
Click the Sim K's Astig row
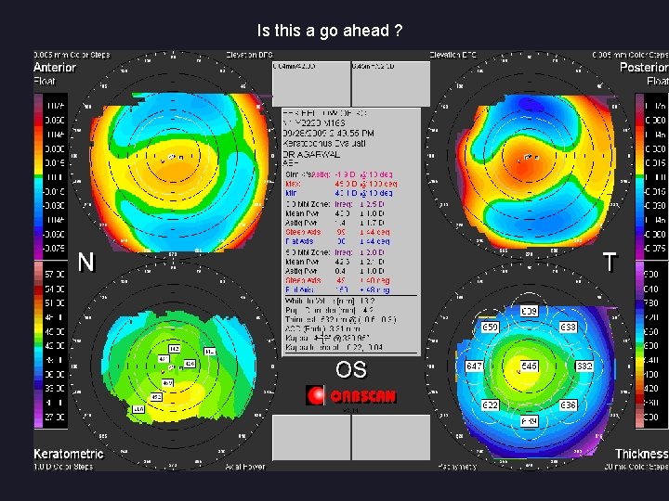click(x=339, y=174)
